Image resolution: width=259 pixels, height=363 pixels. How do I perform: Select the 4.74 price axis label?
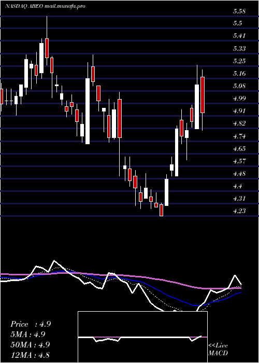tap(239, 136)
